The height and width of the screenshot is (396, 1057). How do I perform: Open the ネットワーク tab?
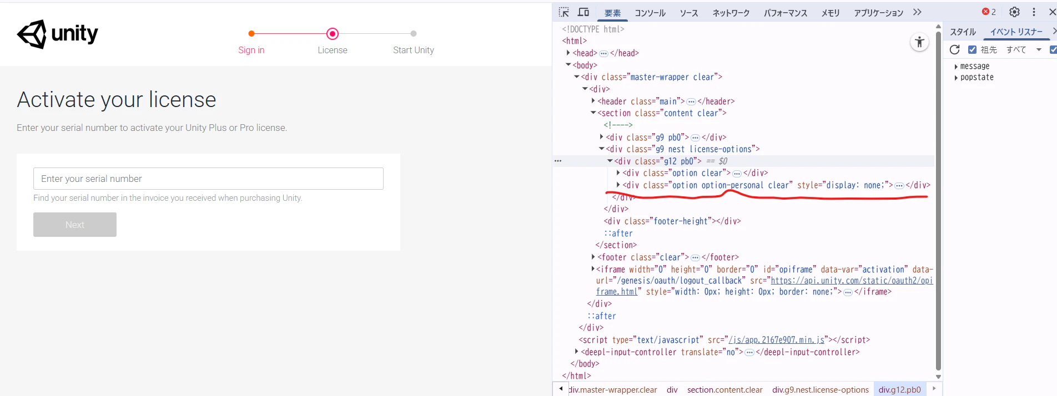coord(731,13)
